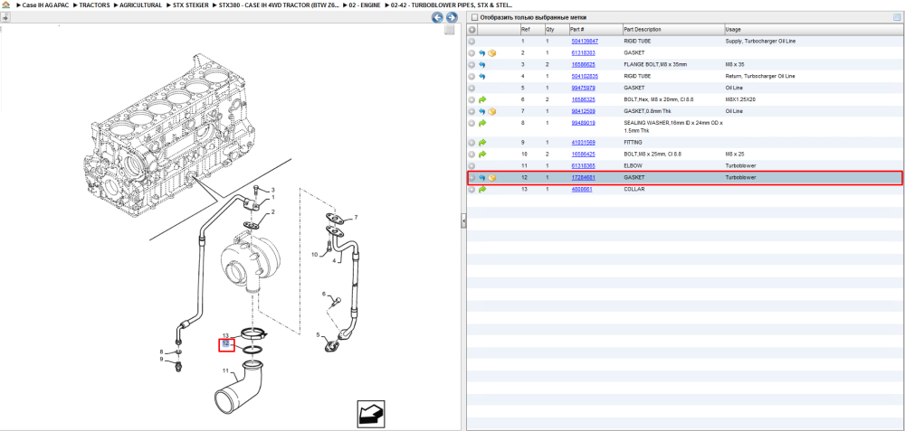Select callout 9 in the diagram
Screen dimensions: 905x431
point(162,360)
